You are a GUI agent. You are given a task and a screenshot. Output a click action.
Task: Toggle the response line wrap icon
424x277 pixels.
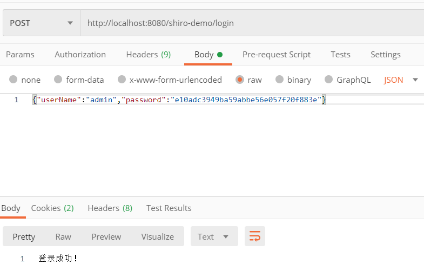click(254, 236)
